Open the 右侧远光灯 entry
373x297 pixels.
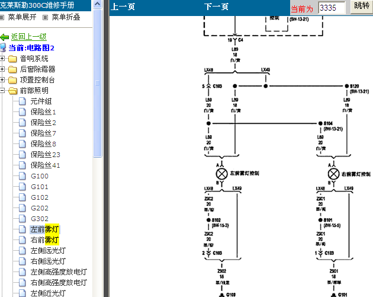(x=48, y=261)
